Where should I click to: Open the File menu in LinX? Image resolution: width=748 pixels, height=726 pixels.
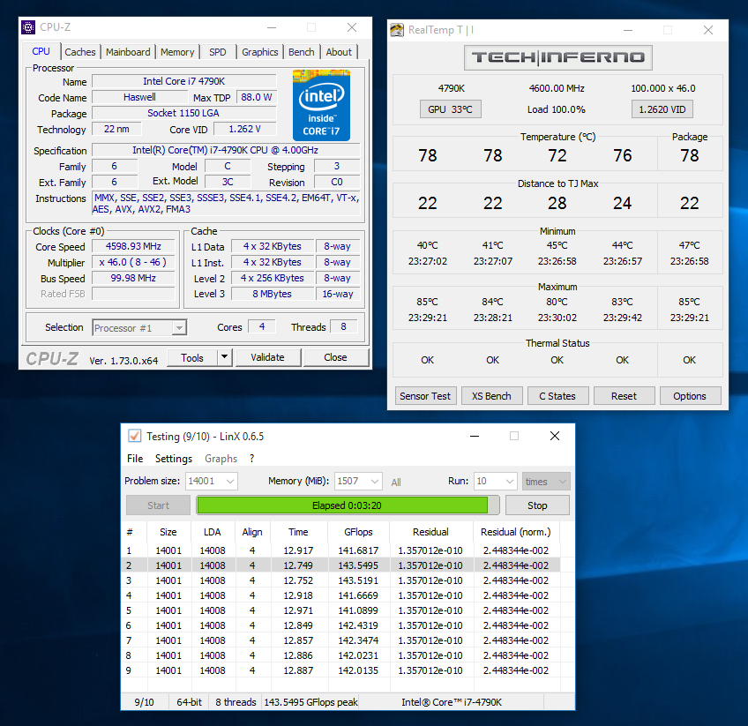[x=135, y=459]
